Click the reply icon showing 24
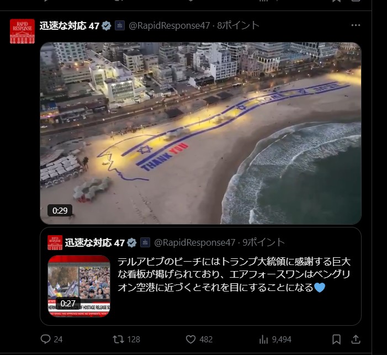387x355 pixels. pos(45,339)
